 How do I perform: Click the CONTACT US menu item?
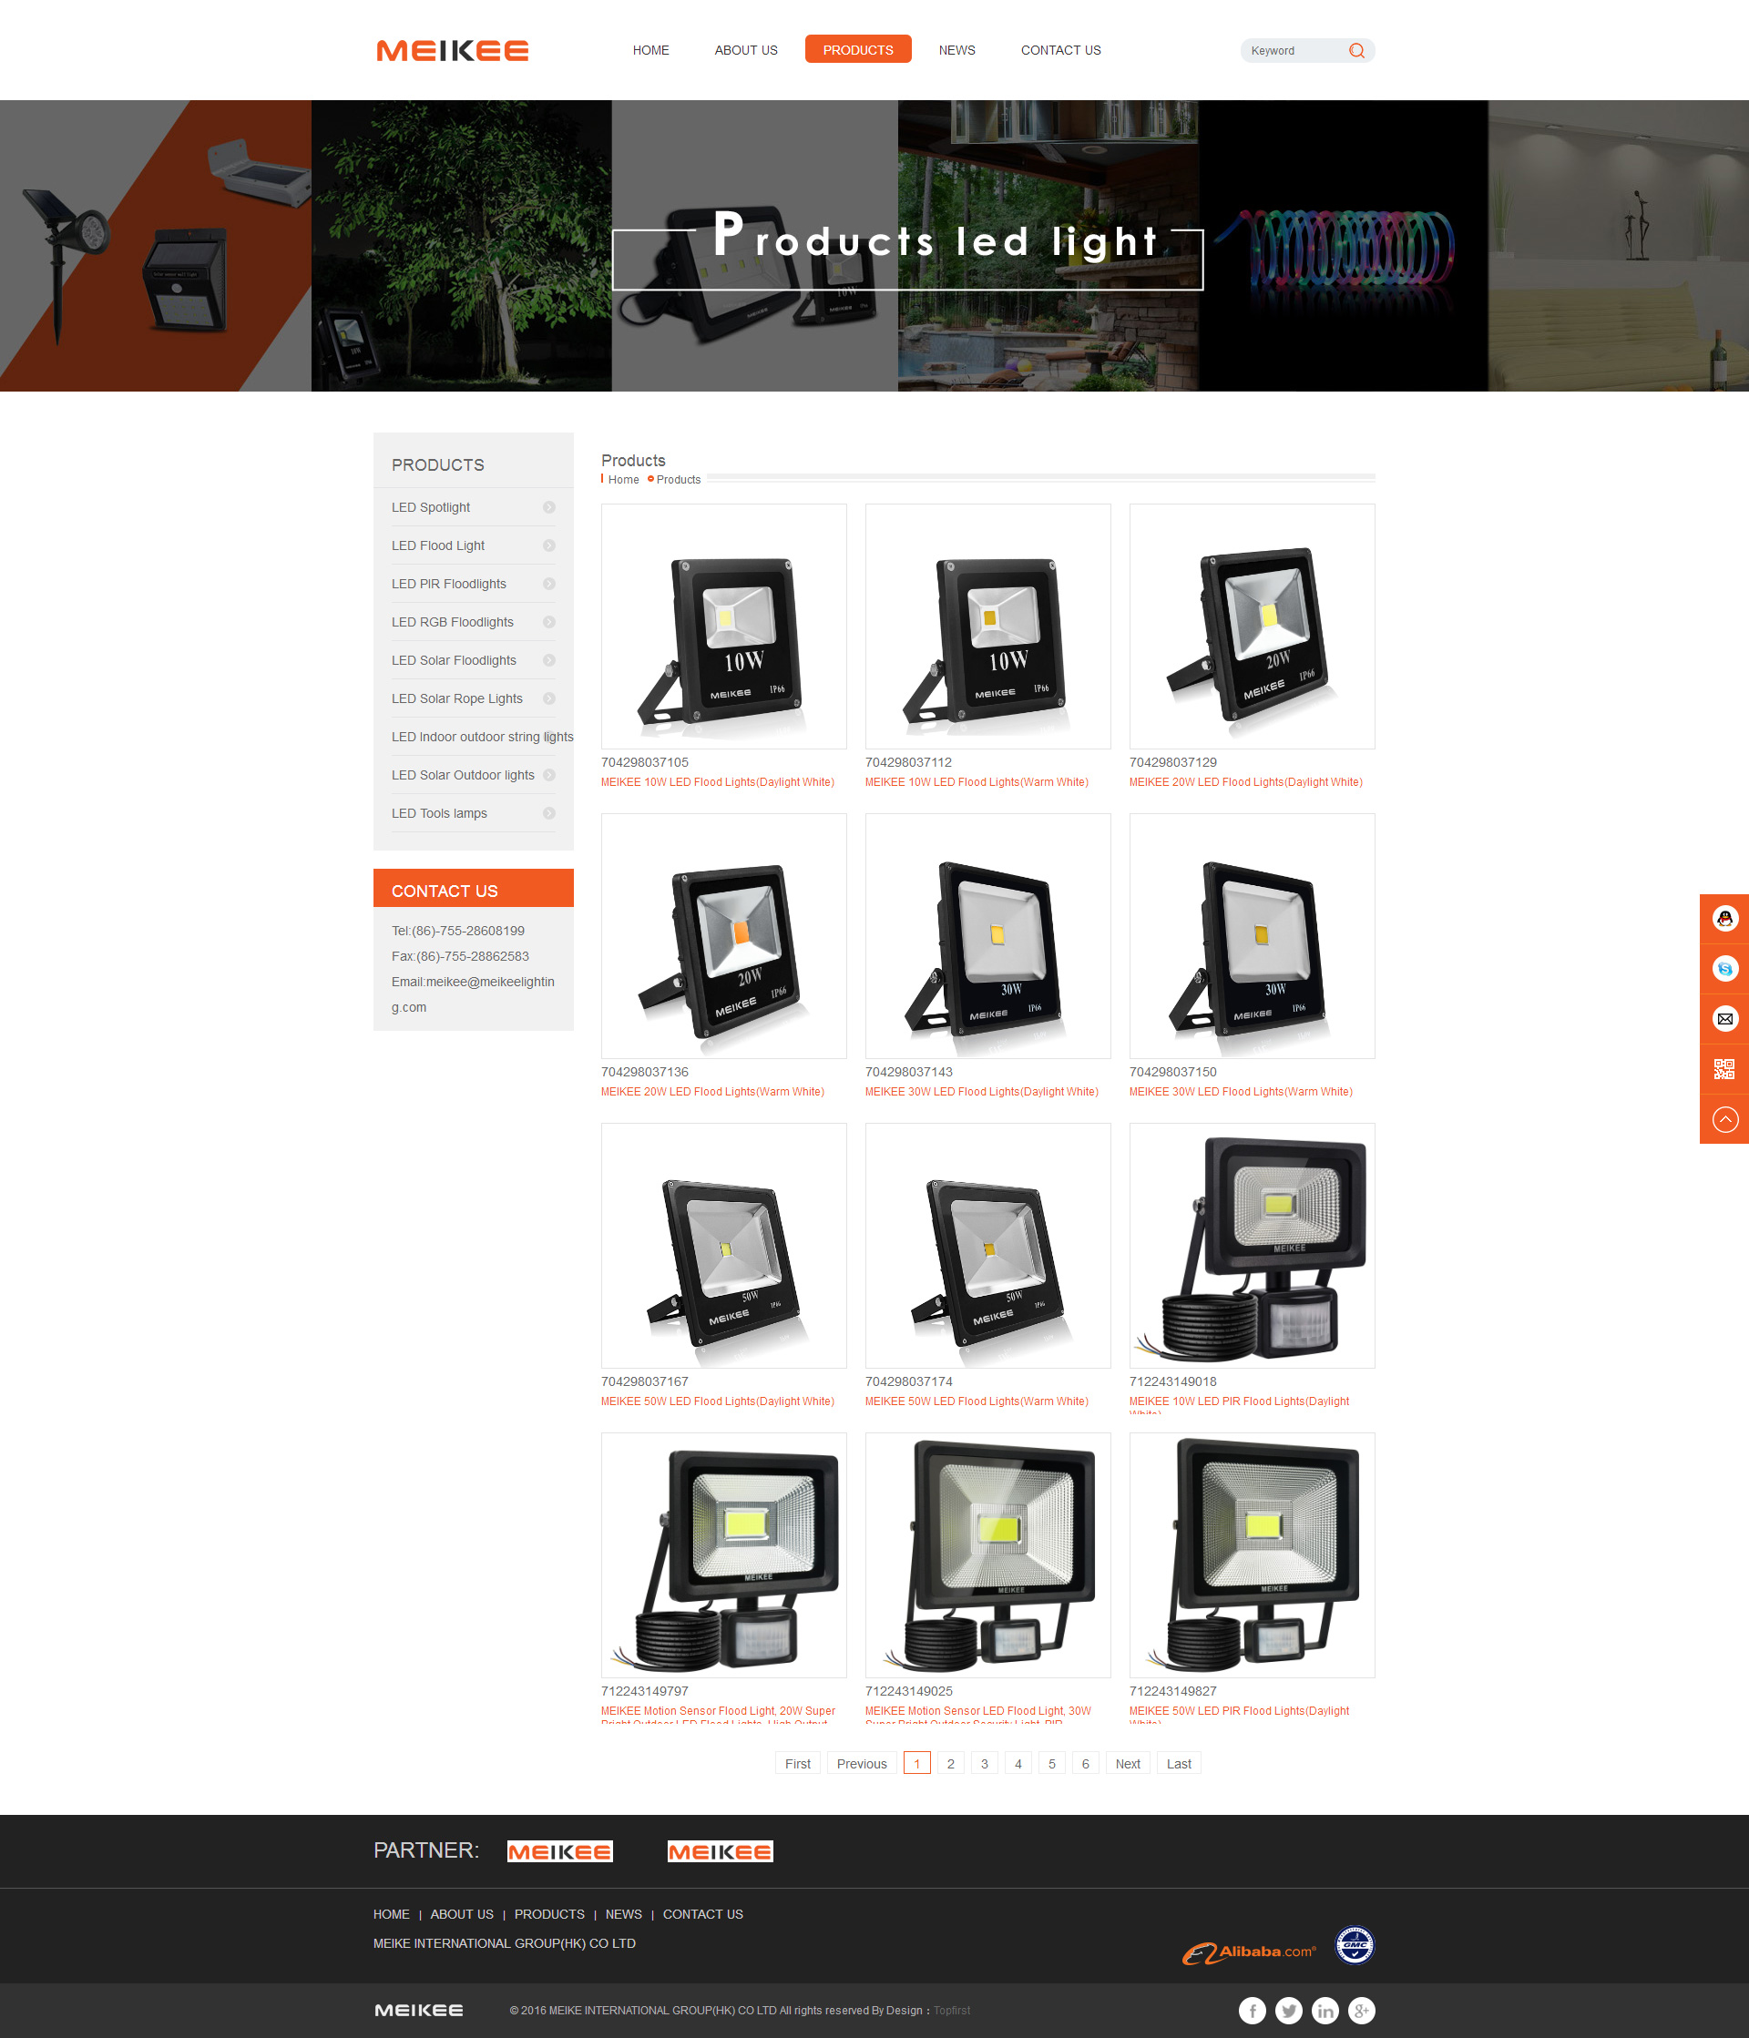(1061, 48)
